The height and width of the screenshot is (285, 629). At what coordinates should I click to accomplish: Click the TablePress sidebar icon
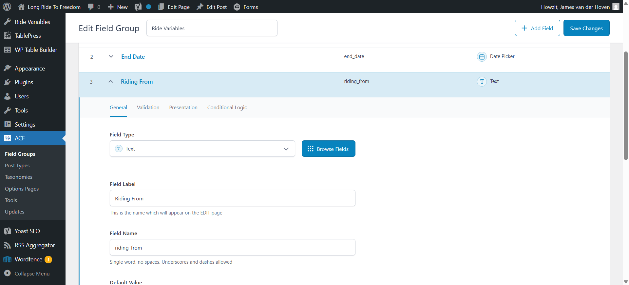point(7,35)
